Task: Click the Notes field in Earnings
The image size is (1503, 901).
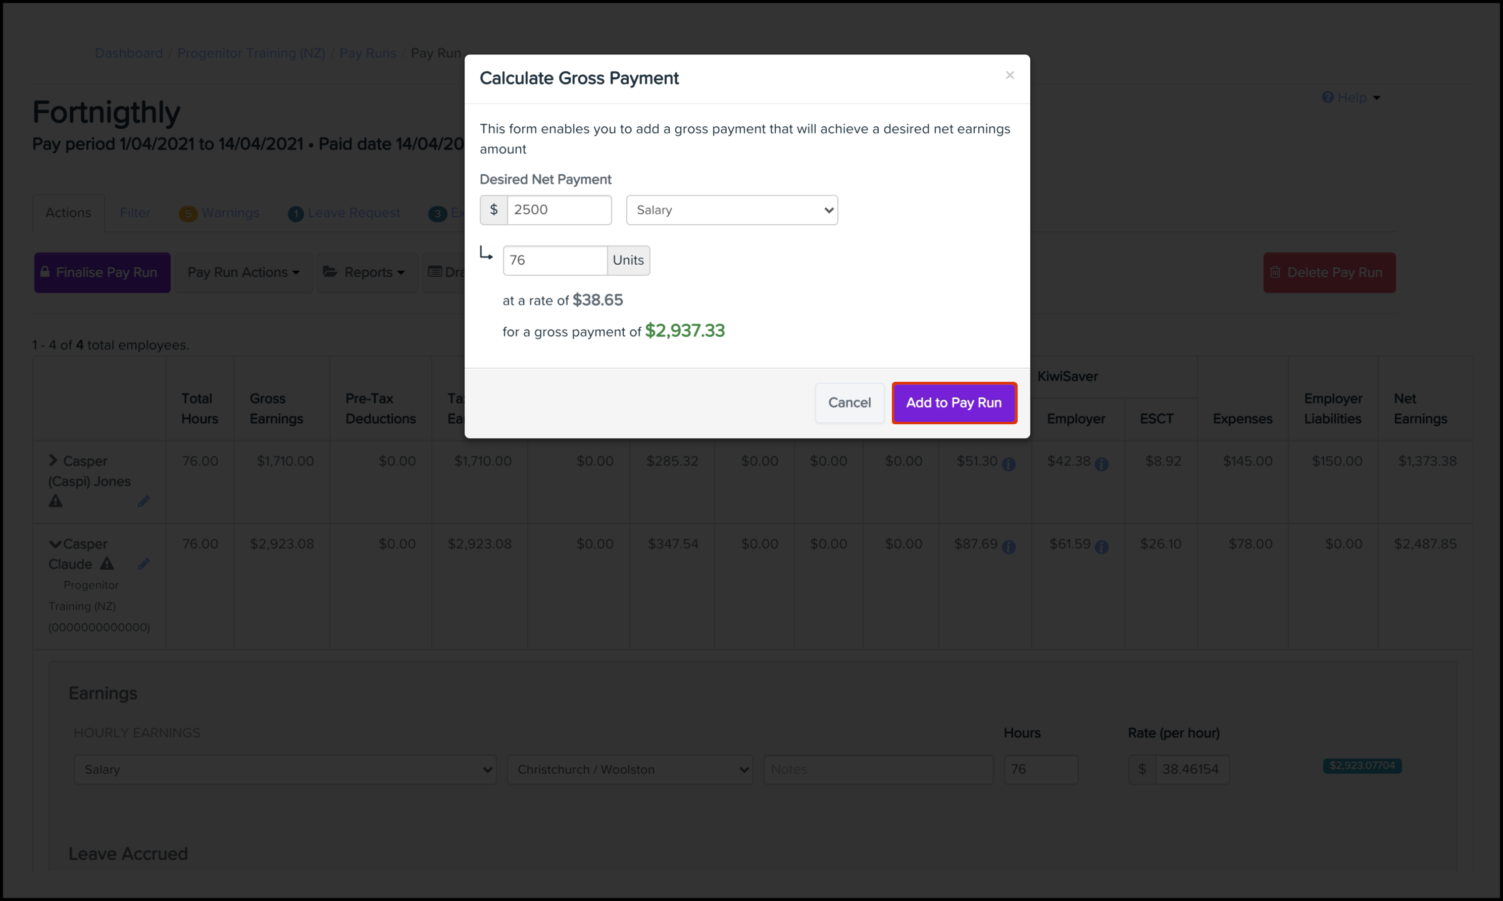Action: [x=878, y=770]
